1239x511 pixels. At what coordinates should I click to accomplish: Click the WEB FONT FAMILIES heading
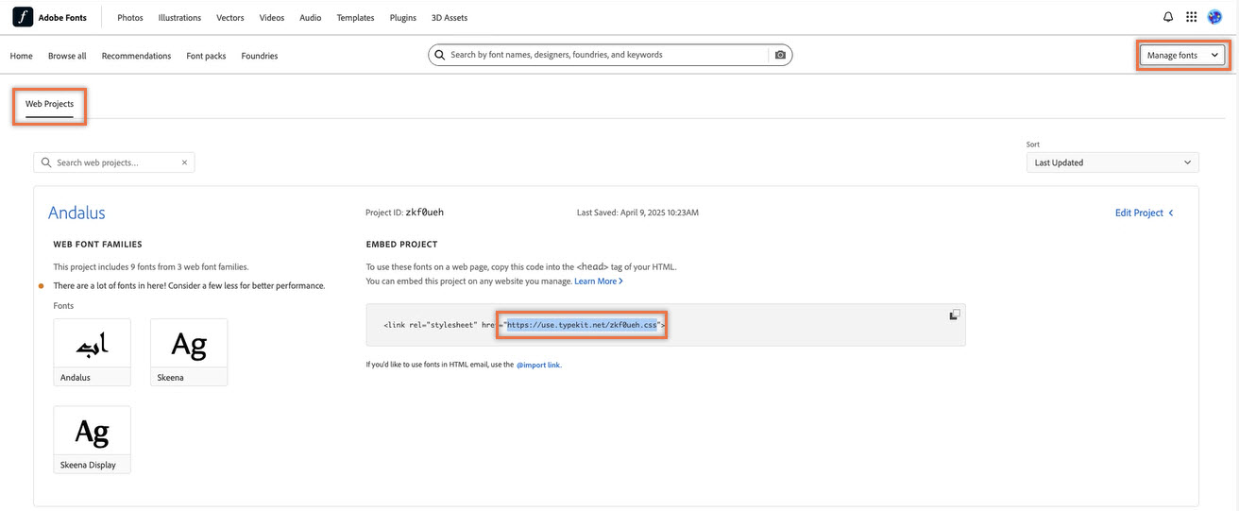(x=98, y=244)
